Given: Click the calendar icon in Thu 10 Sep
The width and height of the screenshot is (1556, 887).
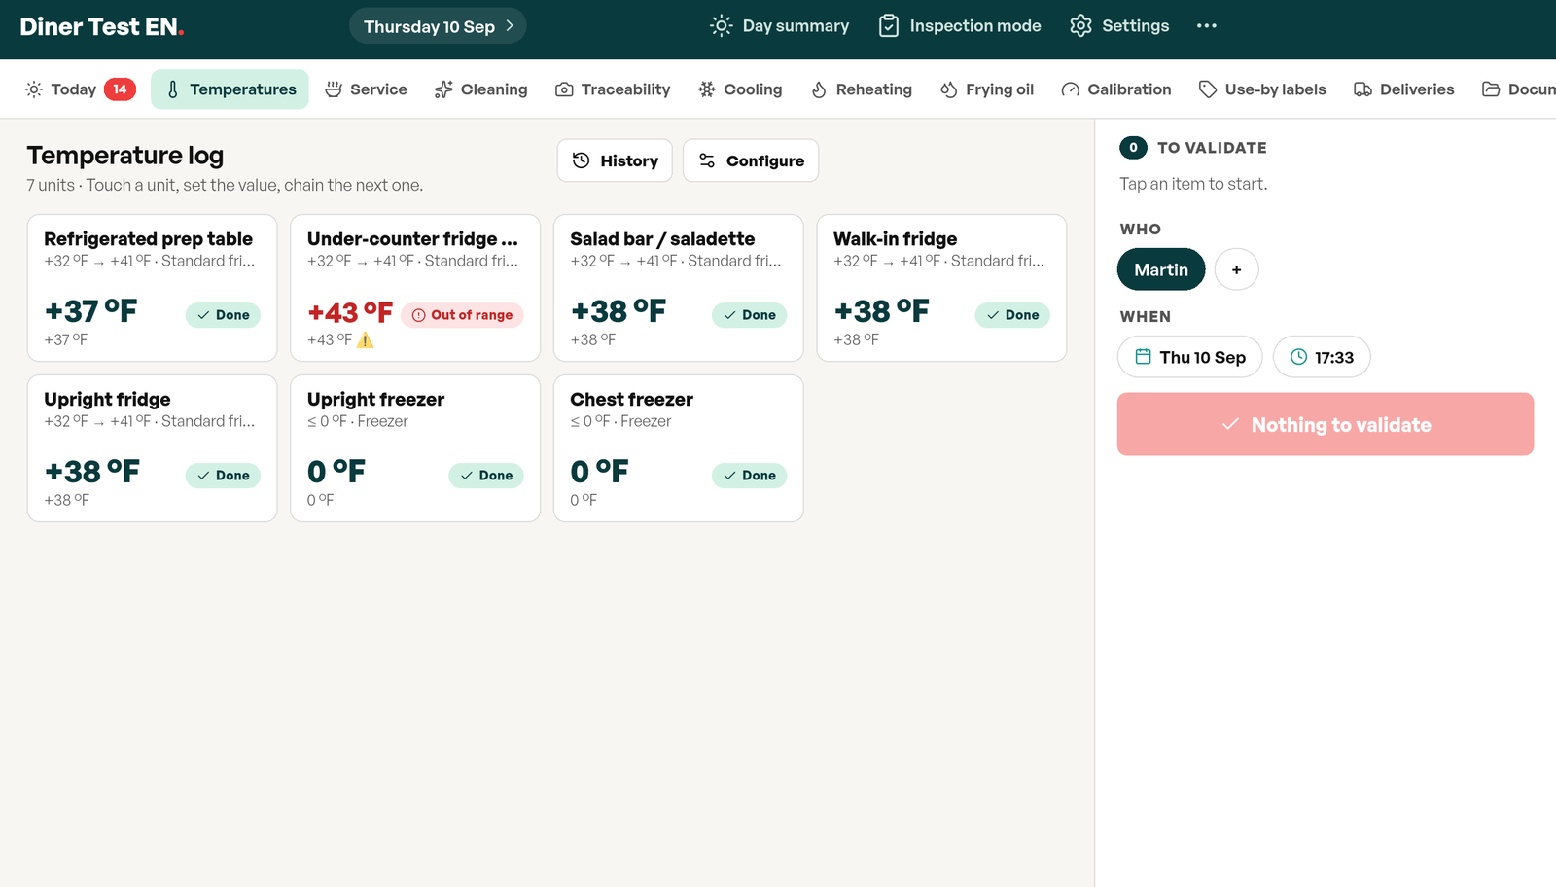Looking at the screenshot, I should pyautogui.click(x=1144, y=357).
